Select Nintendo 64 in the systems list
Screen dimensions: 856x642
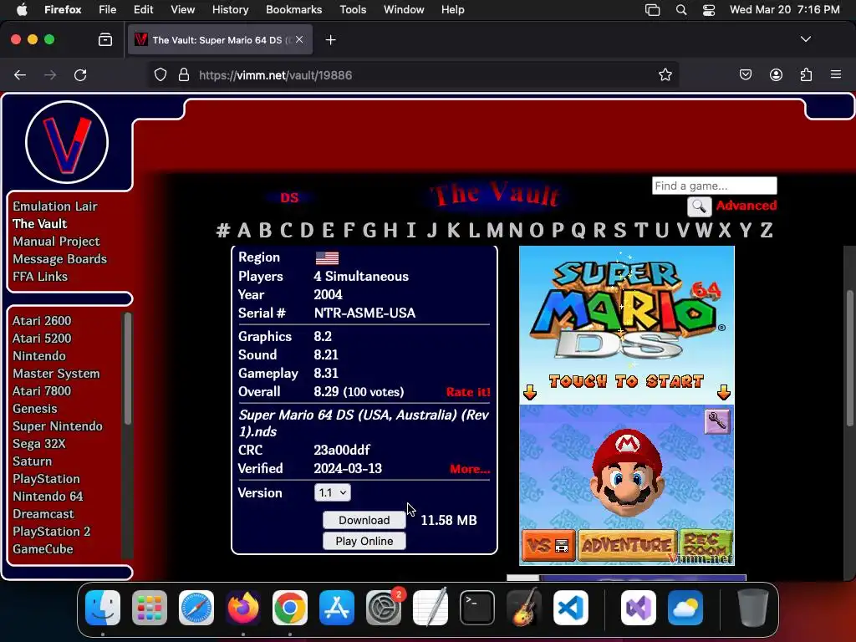48,497
